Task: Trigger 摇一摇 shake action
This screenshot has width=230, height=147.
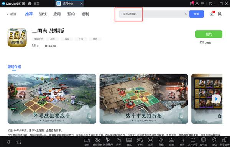Action: 203,142
